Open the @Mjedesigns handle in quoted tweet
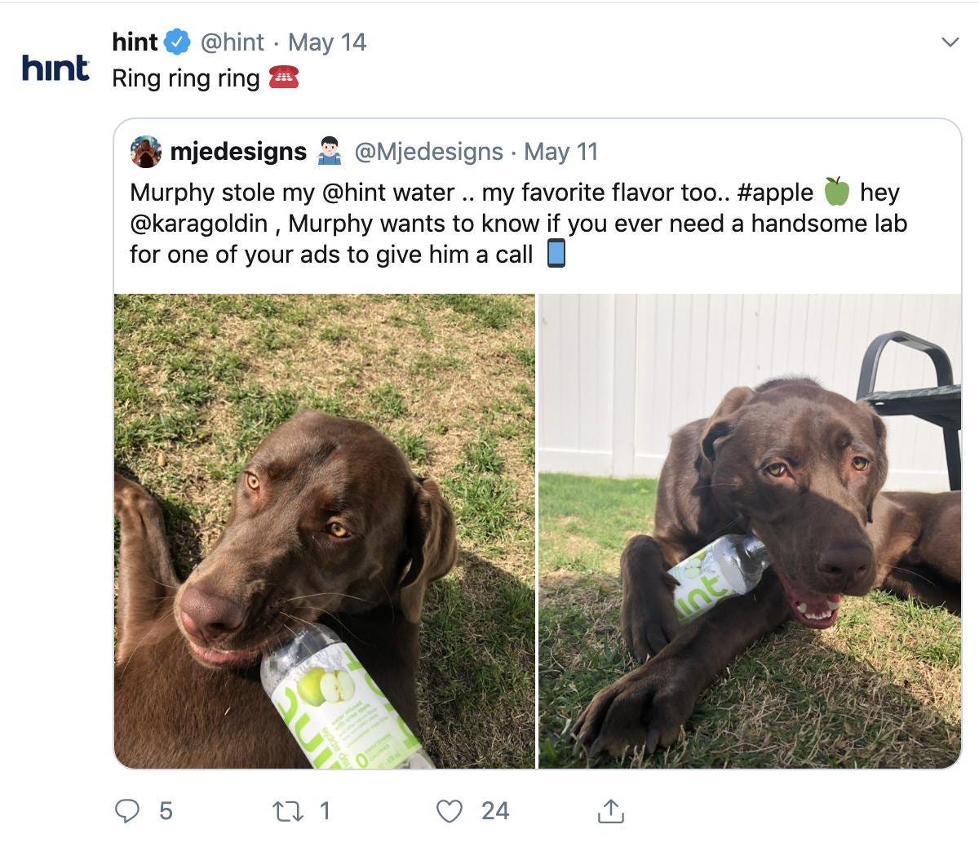The image size is (979, 847). [x=428, y=152]
